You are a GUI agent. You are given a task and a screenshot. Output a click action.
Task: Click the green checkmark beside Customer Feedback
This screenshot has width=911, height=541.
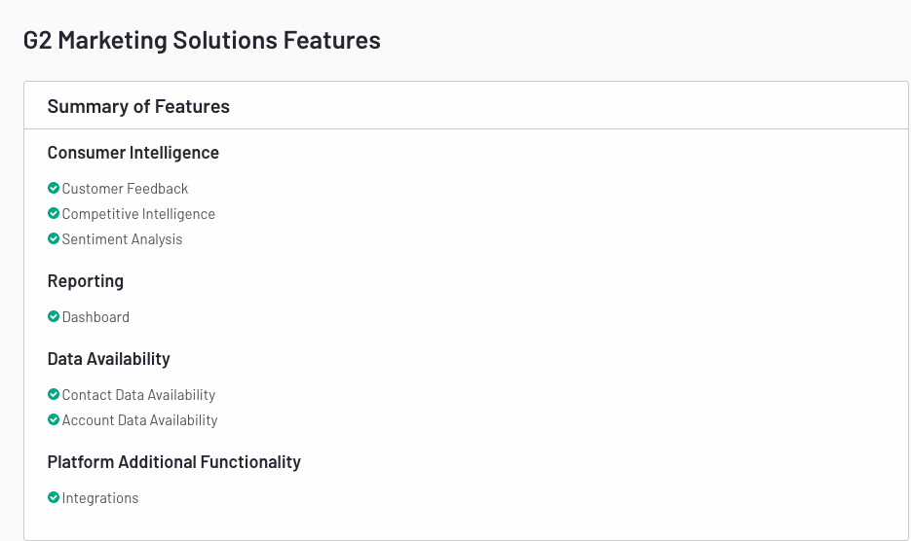(x=54, y=188)
